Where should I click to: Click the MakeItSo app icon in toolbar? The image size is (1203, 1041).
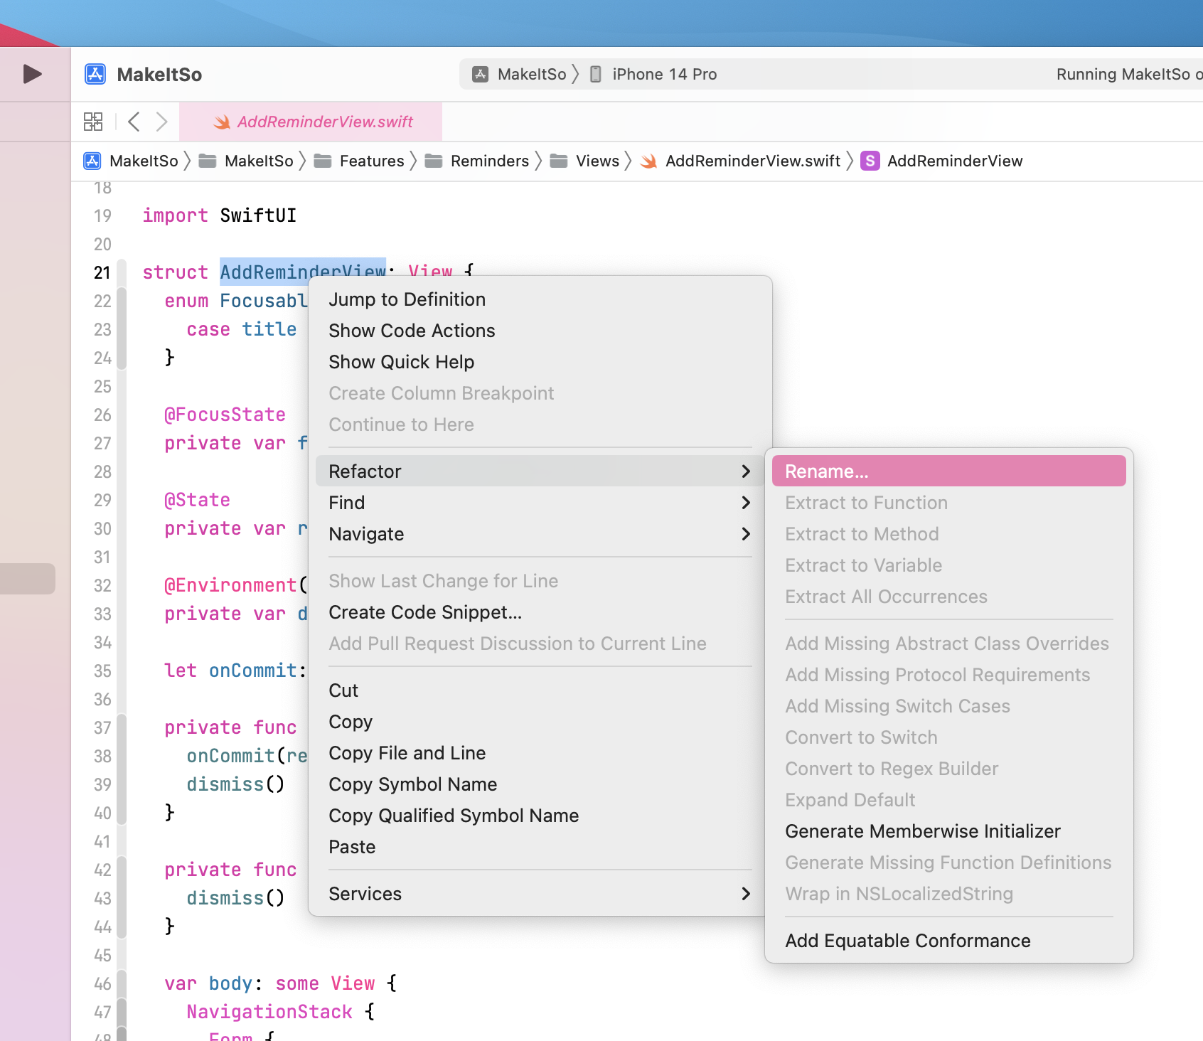[x=95, y=74]
